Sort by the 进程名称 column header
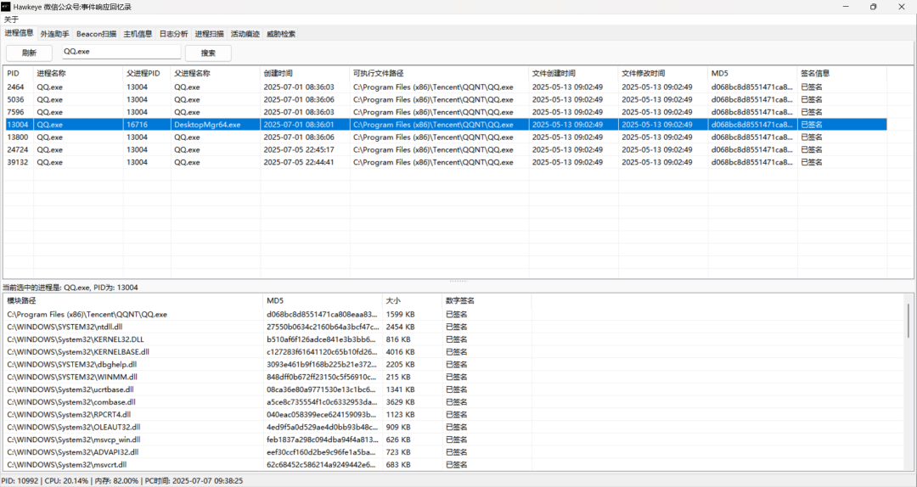 point(78,73)
